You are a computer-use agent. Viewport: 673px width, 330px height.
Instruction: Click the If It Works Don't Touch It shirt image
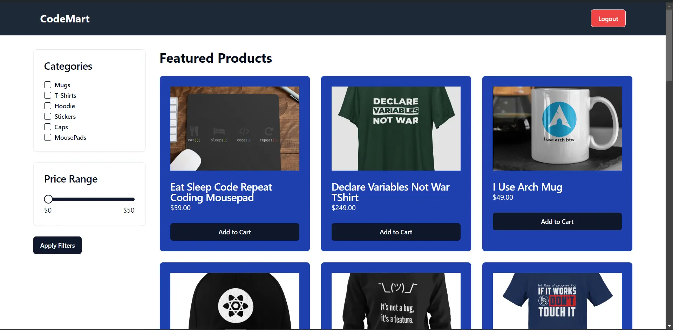(x=557, y=305)
